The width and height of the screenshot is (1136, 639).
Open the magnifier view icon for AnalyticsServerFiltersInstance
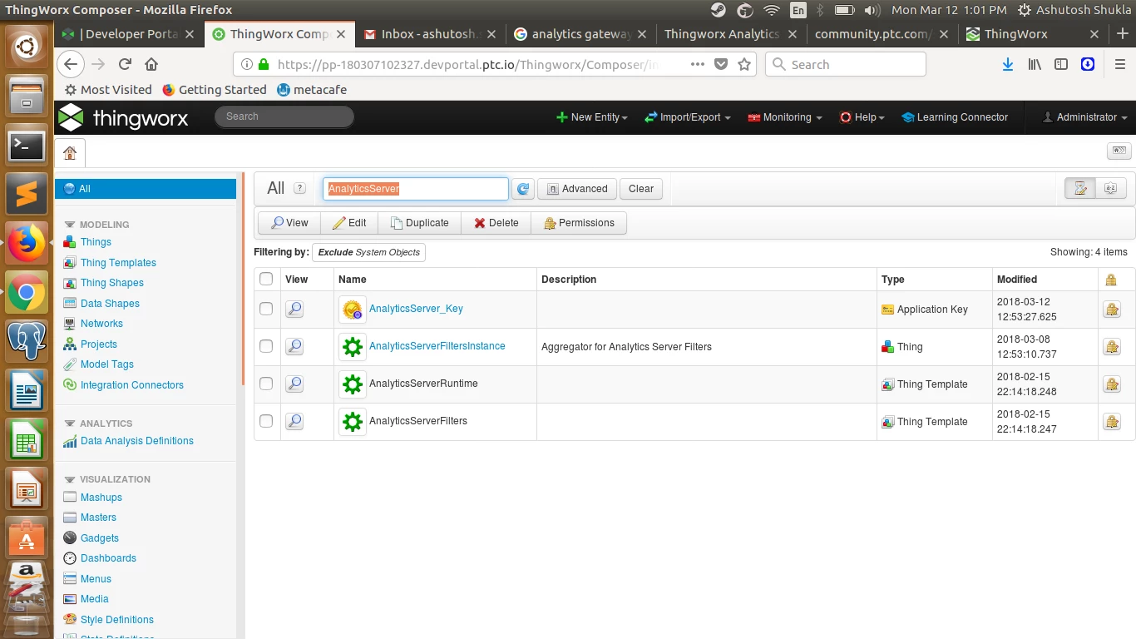coord(294,347)
